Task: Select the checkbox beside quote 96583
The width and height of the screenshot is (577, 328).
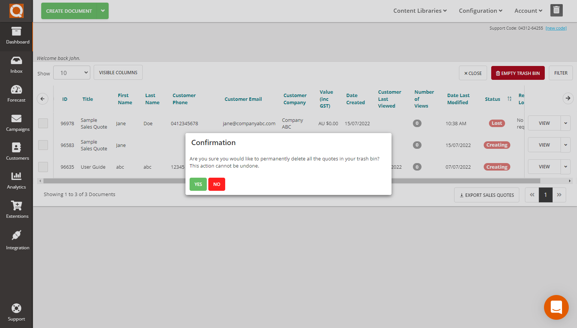Action: (43, 145)
